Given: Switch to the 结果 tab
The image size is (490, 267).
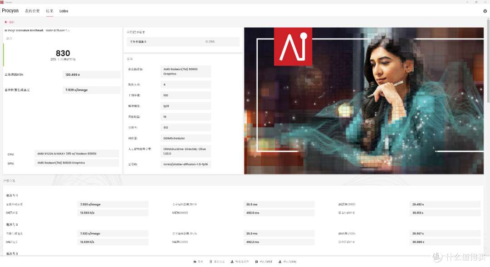Looking at the screenshot, I should click(x=50, y=11).
